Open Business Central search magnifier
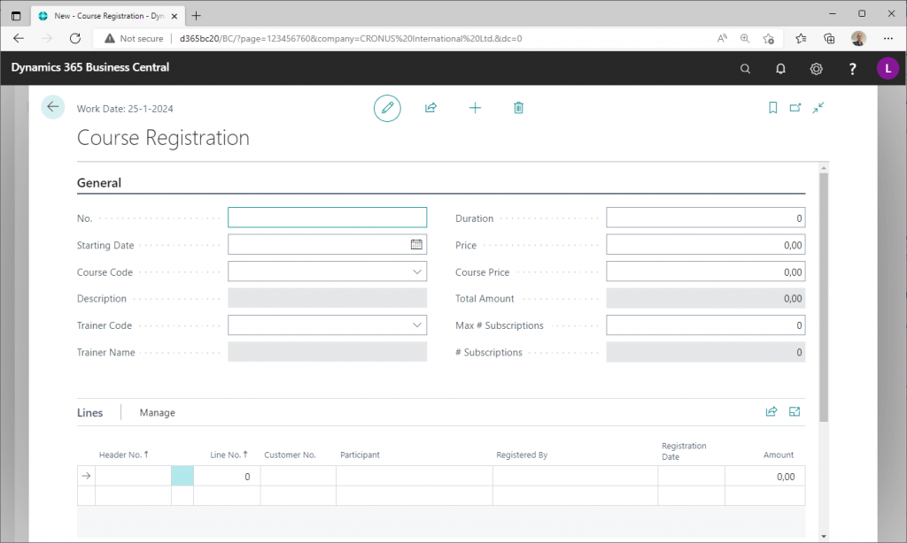Image resolution: width=907 pixels, height=543 pixels. coord(745,69)
